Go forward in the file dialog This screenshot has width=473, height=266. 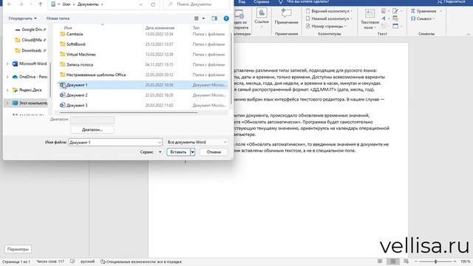[21, 4]
